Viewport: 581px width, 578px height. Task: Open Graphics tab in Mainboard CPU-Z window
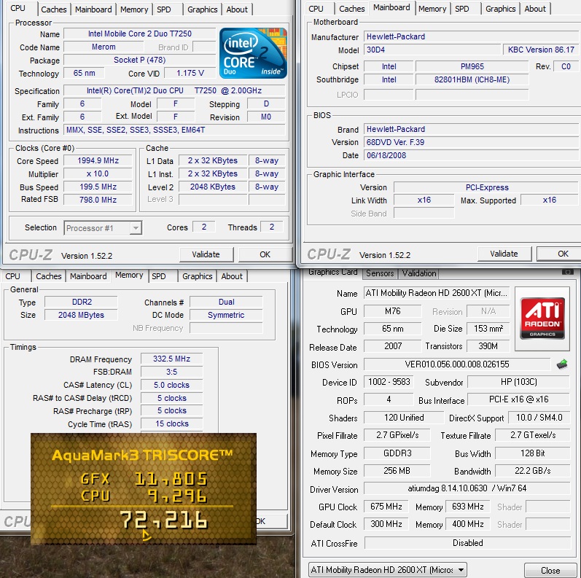click(501, 9)
